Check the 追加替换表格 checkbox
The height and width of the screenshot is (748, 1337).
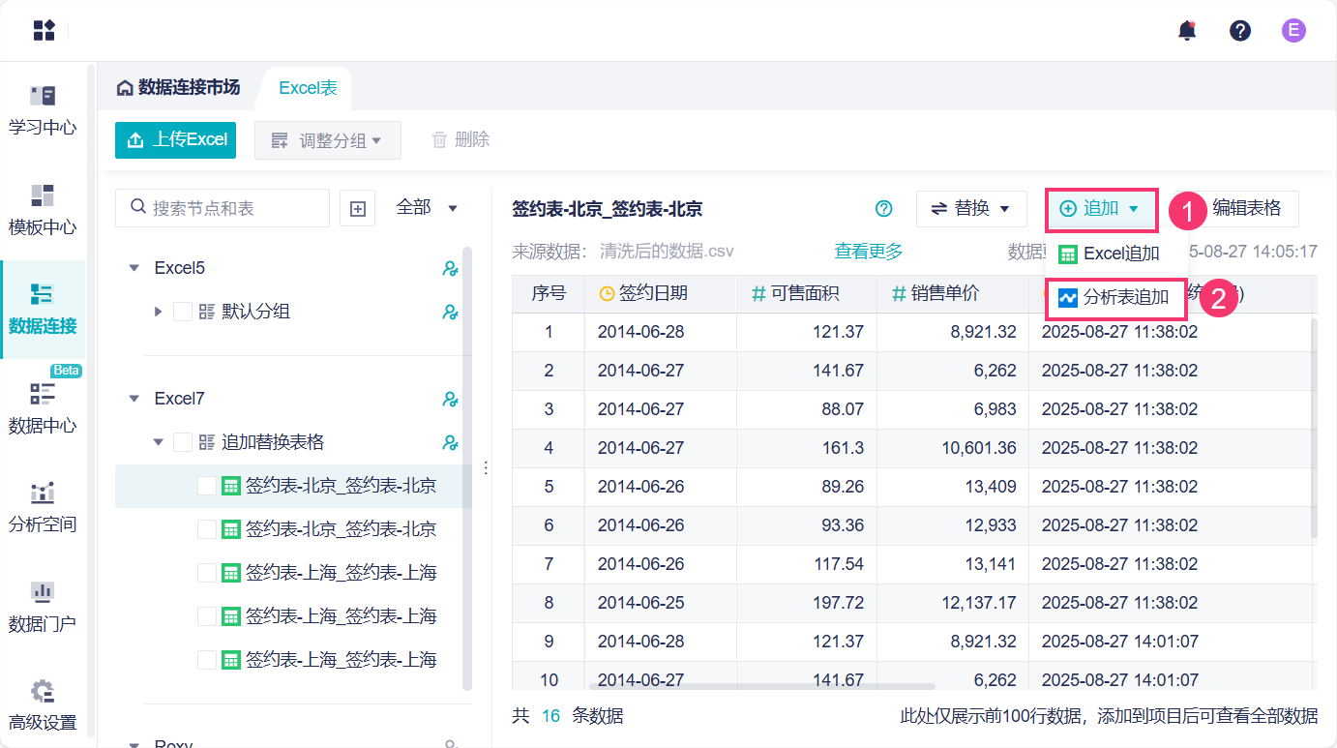click(183, 442)
